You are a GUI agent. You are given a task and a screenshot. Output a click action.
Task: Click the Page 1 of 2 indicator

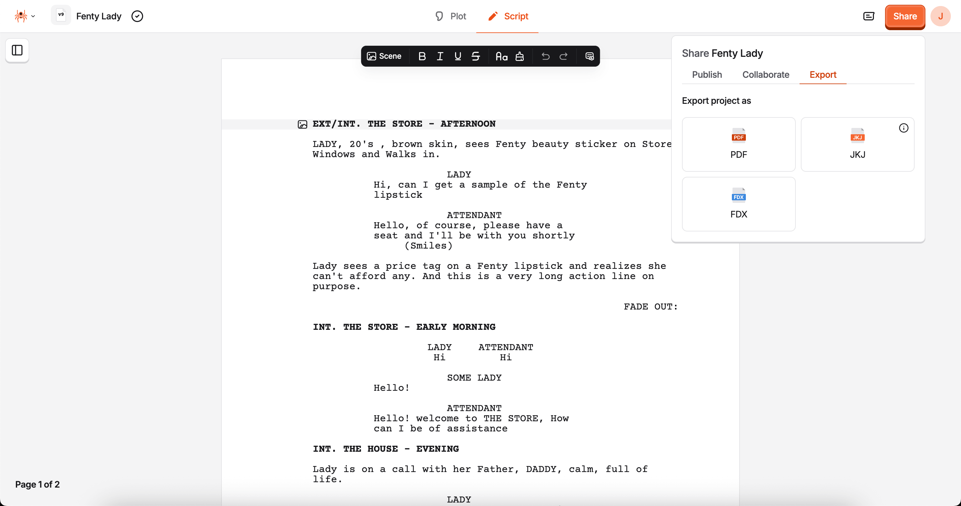(37, 484)
